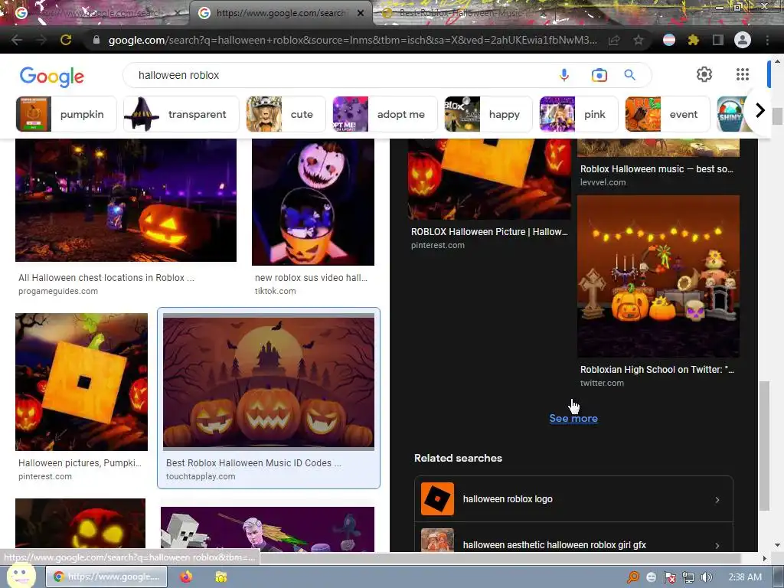
Task: Open Google quick settings gear
Action: (x=704, y=74)
